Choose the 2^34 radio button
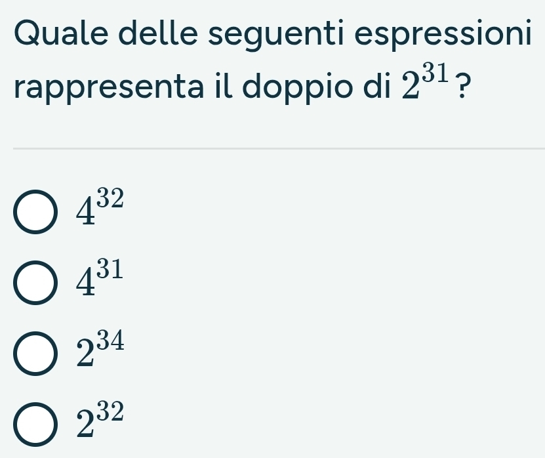The width and height of the screenshot is (545, 458). 35,356
